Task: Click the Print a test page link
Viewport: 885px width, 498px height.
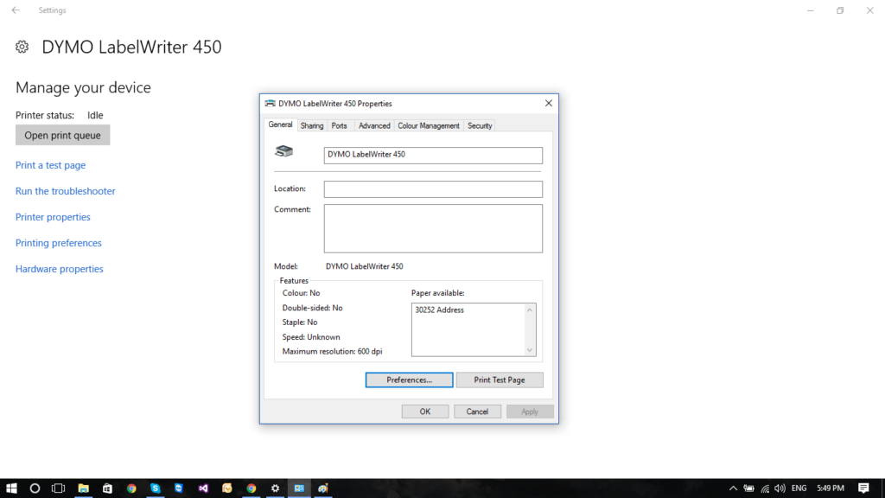Action: tap(51, 165)
